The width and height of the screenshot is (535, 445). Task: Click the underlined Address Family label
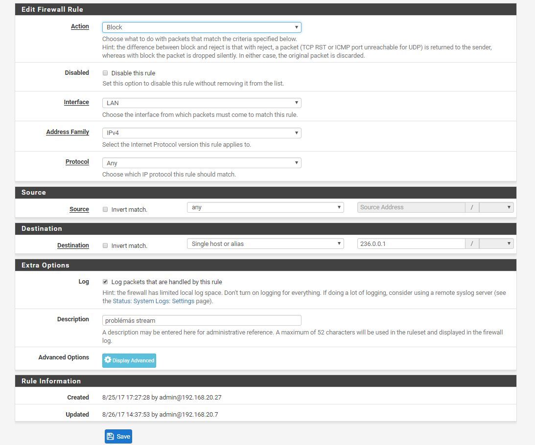[x=68, y=132]
